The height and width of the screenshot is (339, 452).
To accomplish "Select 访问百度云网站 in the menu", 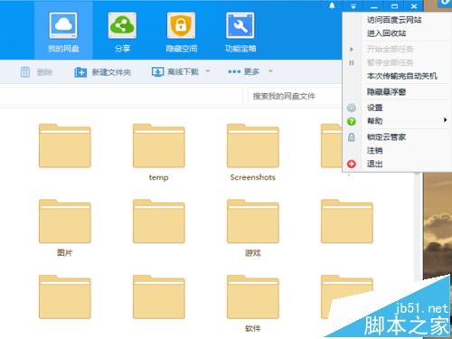I will pos(396,20).
